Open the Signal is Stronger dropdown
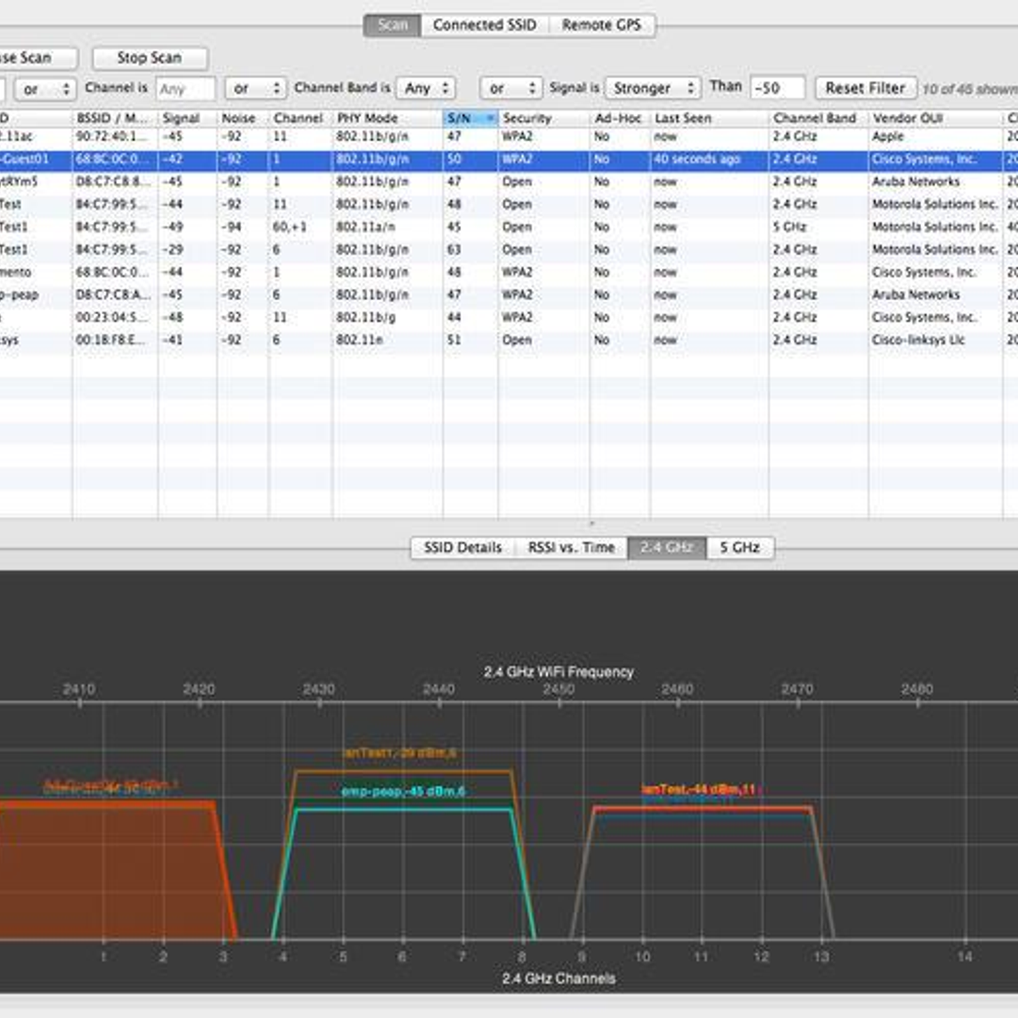Viewport: 1018px width, 1018px height. (x=653, y=88)
